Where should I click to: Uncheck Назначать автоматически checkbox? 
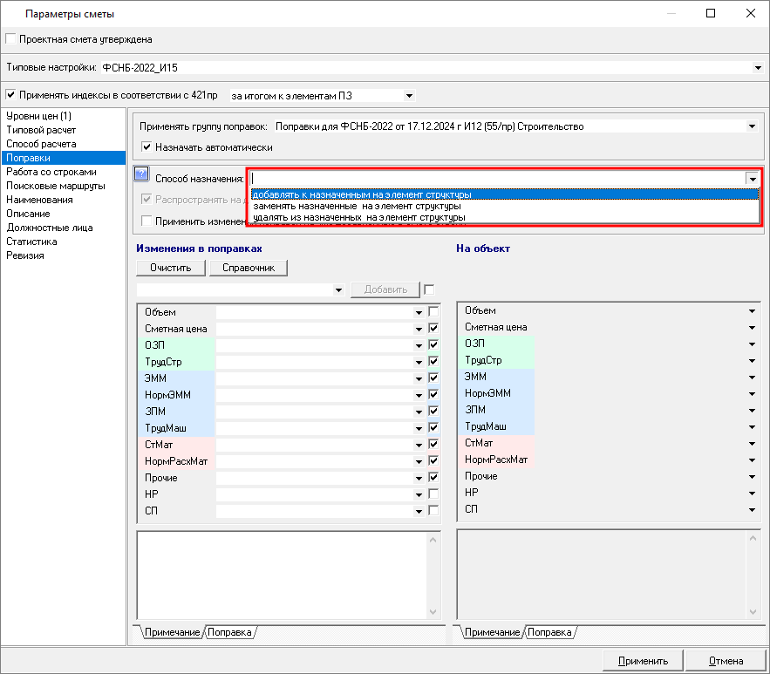[147, 147]
